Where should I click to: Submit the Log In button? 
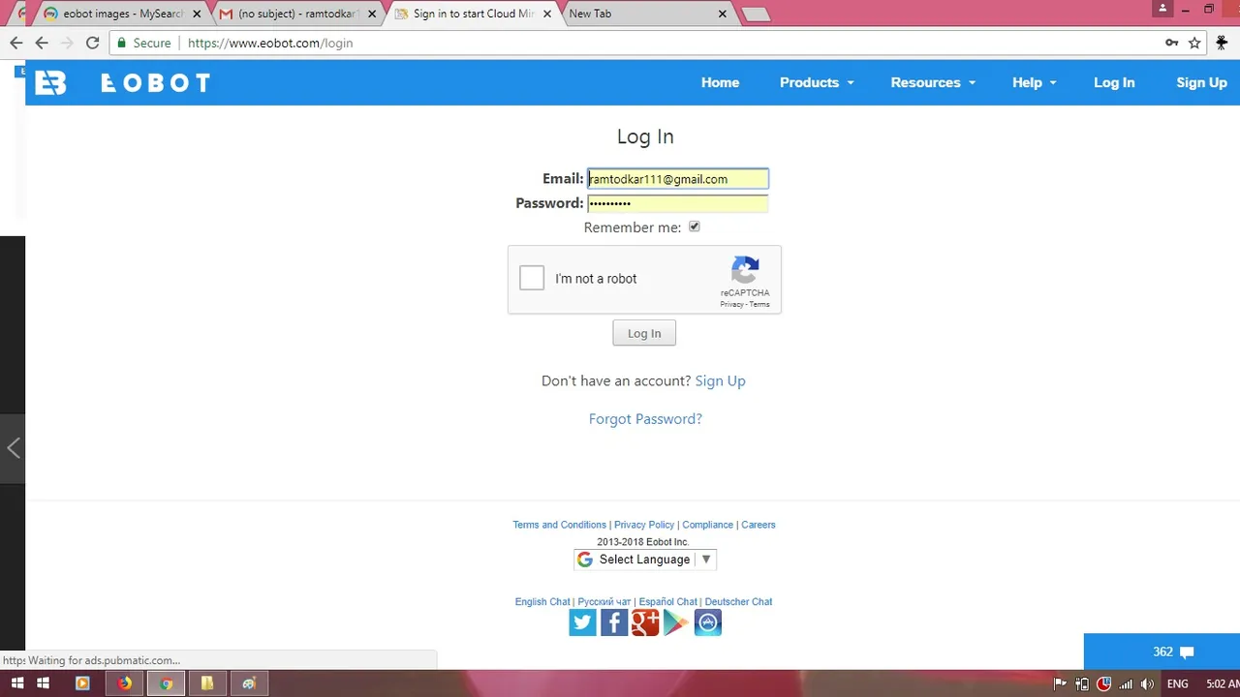[x=644, y=333]
